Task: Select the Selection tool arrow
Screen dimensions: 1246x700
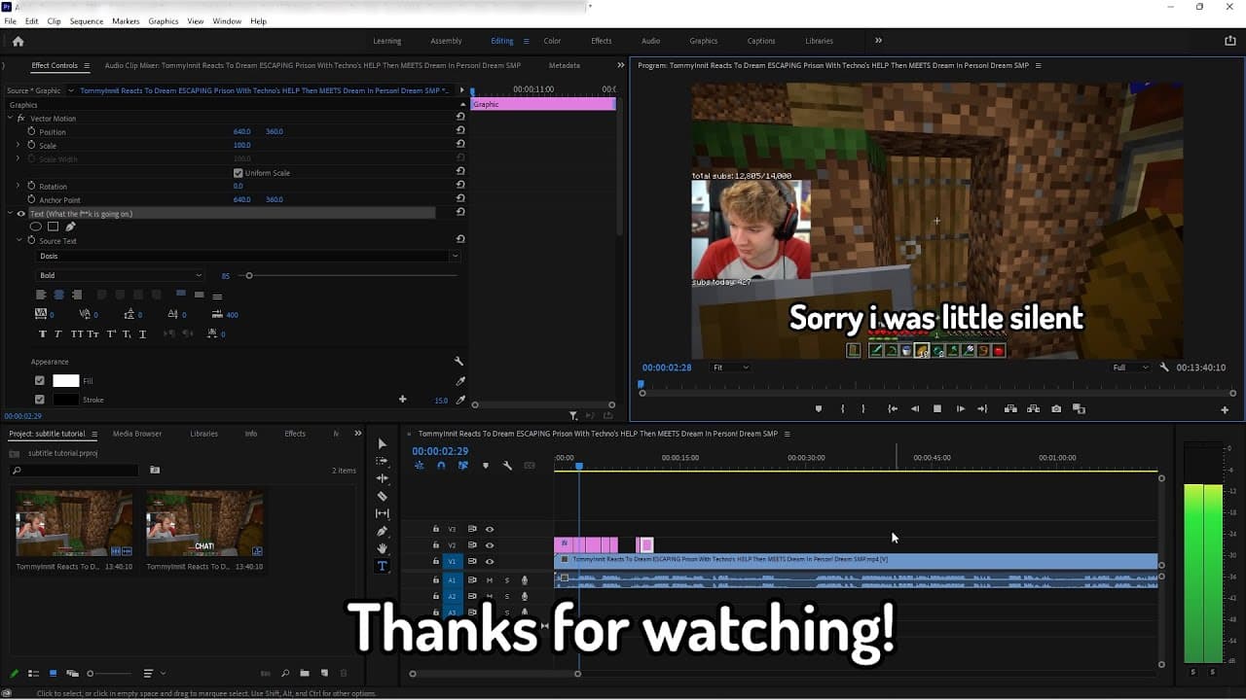Action: [382, 443]
